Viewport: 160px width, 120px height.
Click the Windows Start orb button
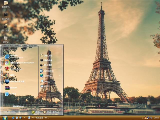(x=5, y=118)
